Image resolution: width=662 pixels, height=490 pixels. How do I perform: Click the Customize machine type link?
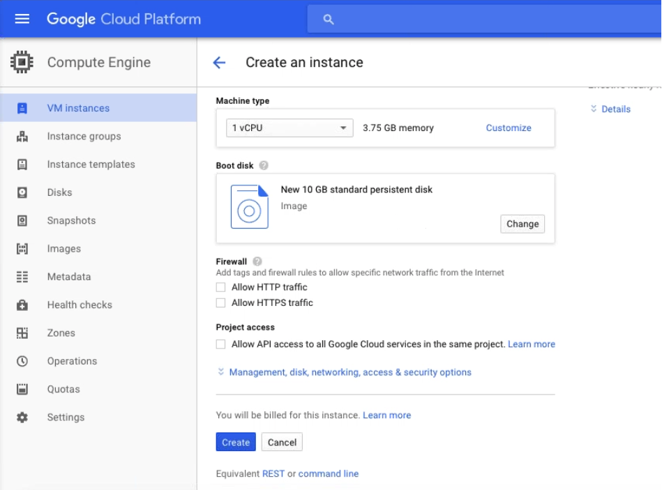[x=509, y=128]
